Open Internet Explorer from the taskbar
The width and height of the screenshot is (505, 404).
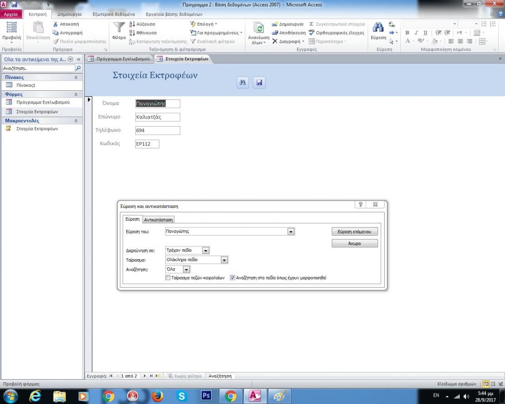coord(35,396)
